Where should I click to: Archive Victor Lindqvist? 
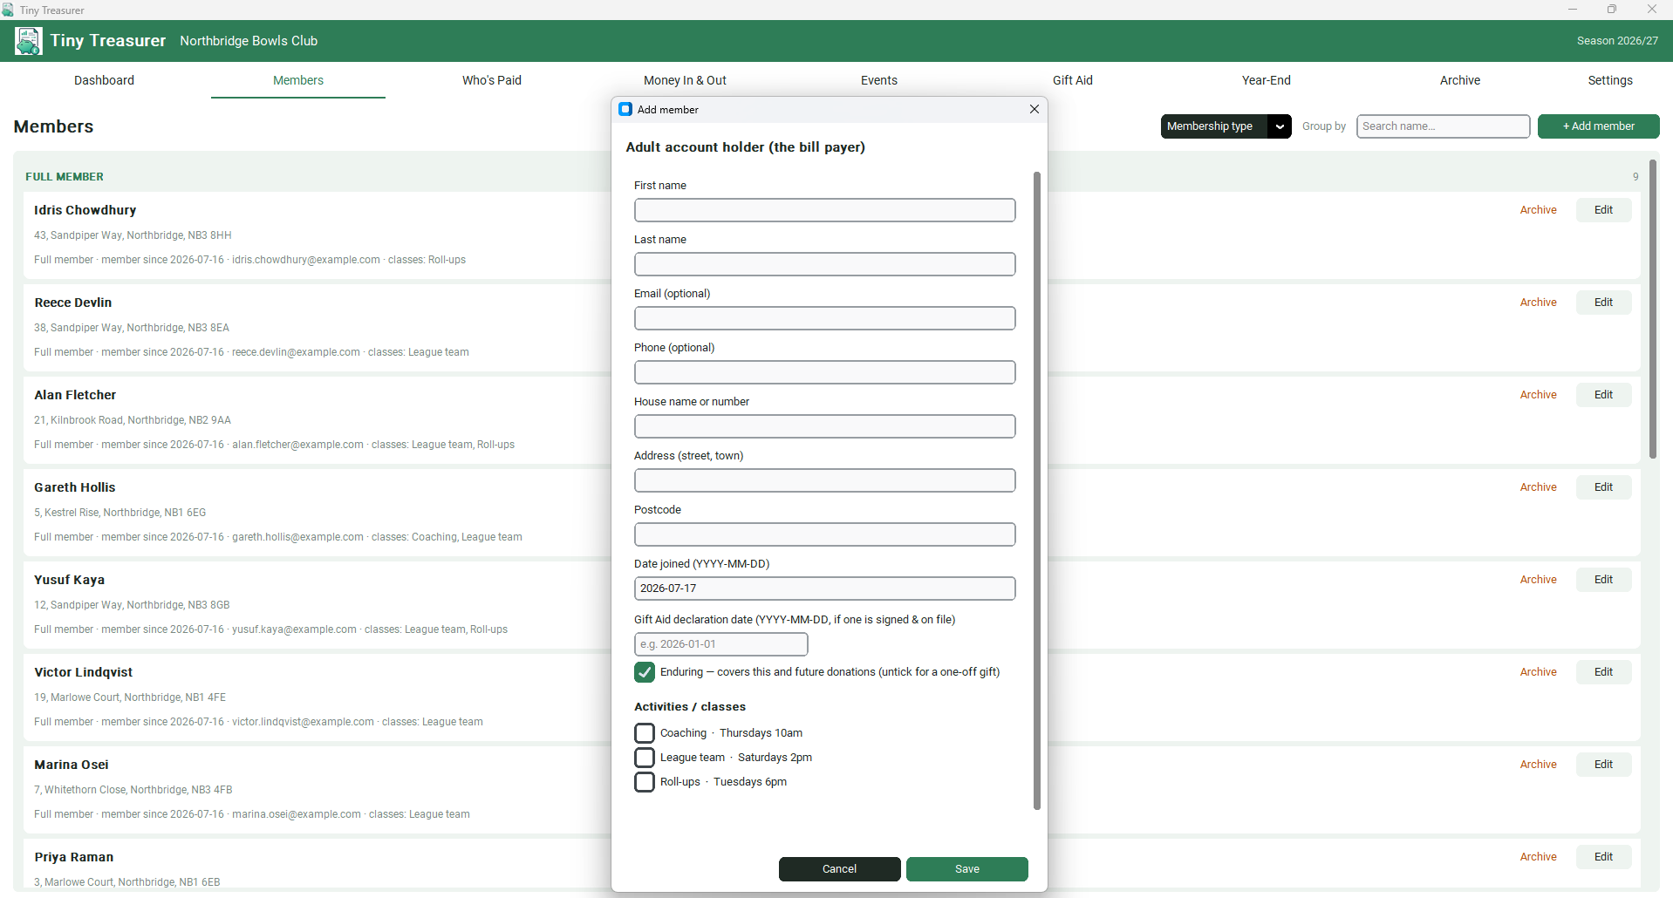coord(1539,672)
